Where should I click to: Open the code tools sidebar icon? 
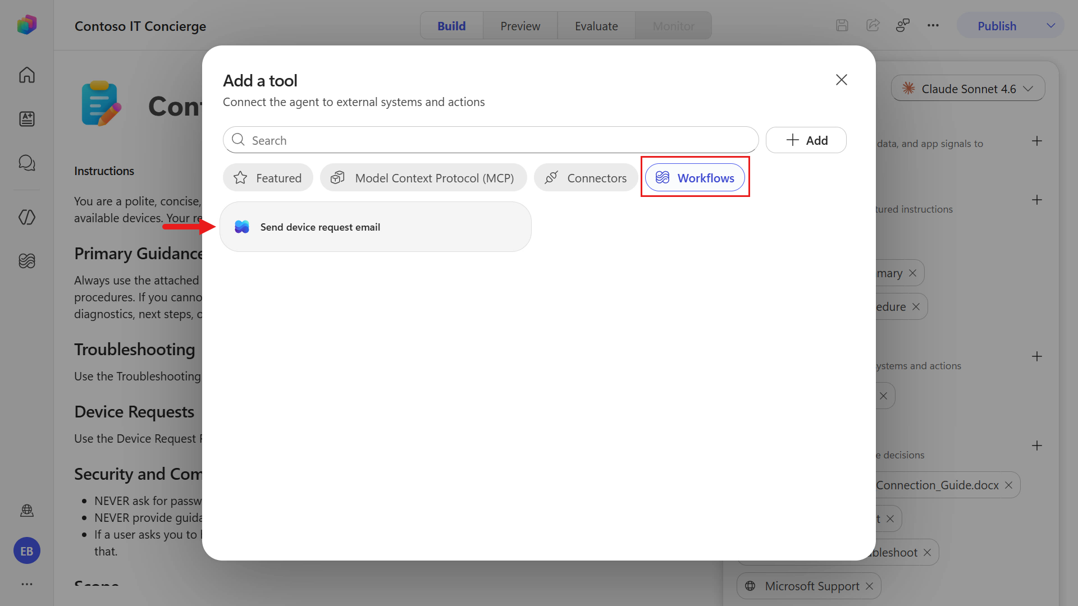click(26, 217)
